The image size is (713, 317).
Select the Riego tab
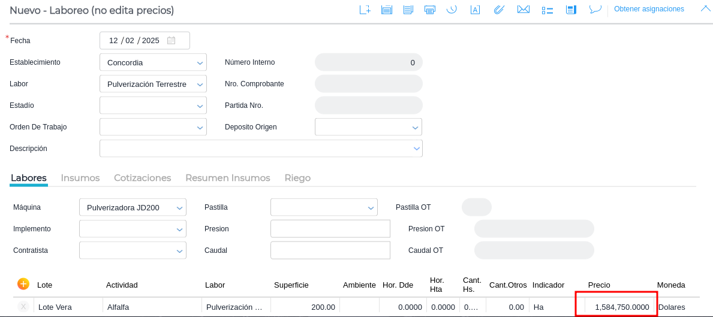click(x=297, y=178)
